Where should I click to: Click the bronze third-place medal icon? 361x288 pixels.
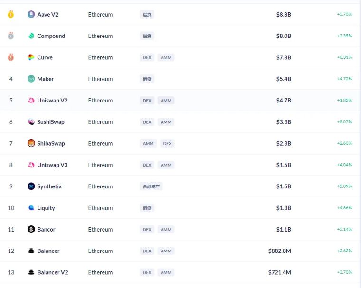10,57
